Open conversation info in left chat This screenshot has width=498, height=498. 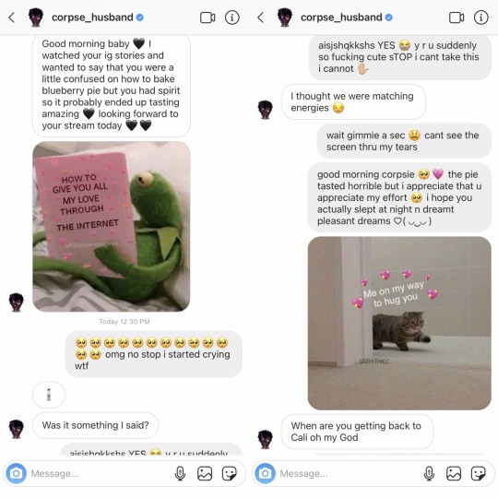(x=232, y=18)
